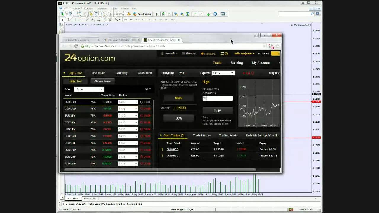Image resolution: width=379 pixels, height=213 pixels.
Task: Reload the 24option browser page
Action: [76, 46]
